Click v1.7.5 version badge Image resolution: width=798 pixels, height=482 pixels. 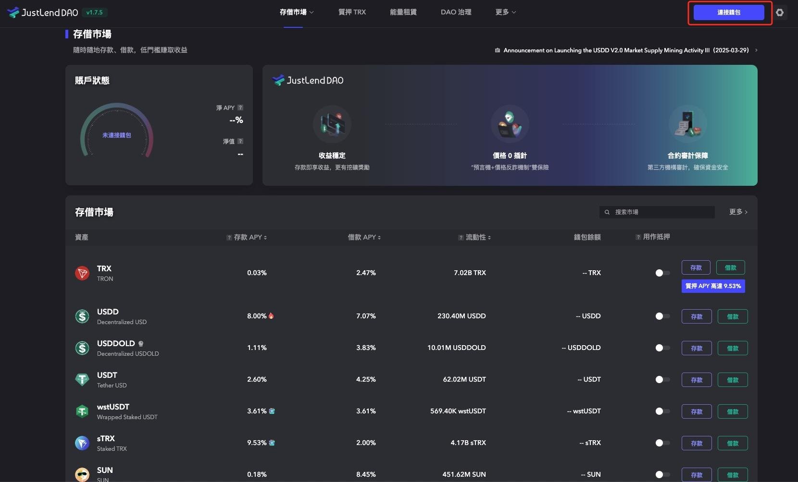tap(95, 12)
